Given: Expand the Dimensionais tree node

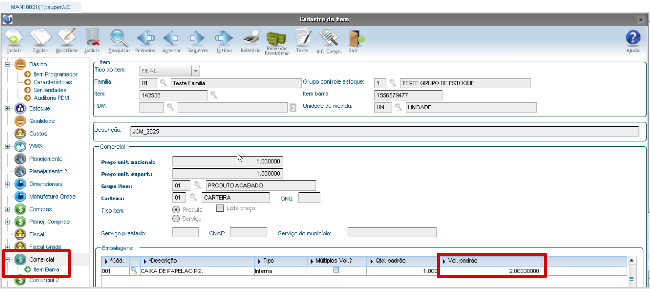Looking at the screenshot, I should (x=7, y=184).
